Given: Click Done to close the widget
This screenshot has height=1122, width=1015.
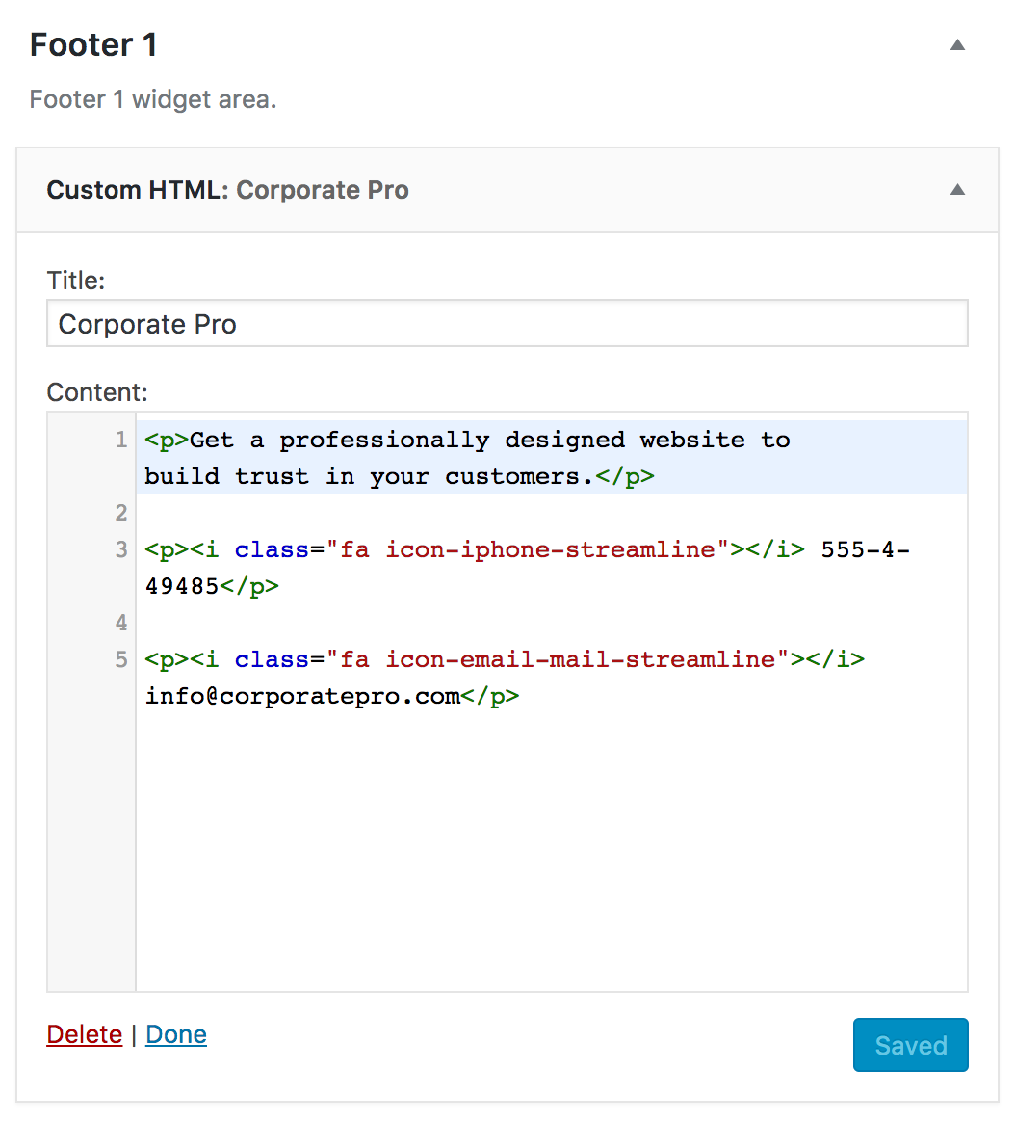Looking at the screenshot, I should coord(175,1033).
